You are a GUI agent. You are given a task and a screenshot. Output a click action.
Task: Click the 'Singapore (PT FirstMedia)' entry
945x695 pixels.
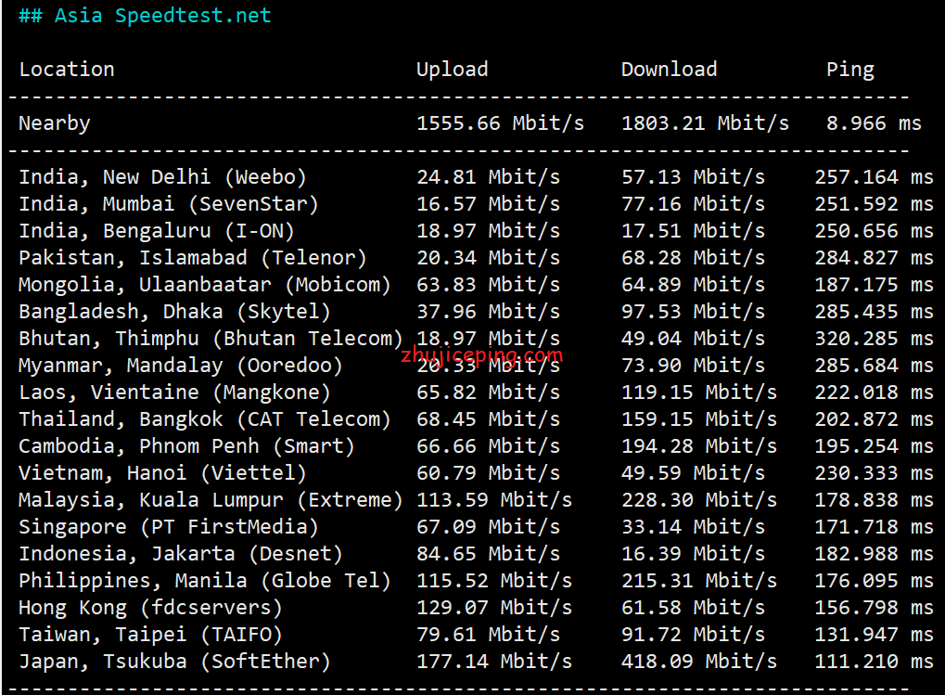[169, 527]
